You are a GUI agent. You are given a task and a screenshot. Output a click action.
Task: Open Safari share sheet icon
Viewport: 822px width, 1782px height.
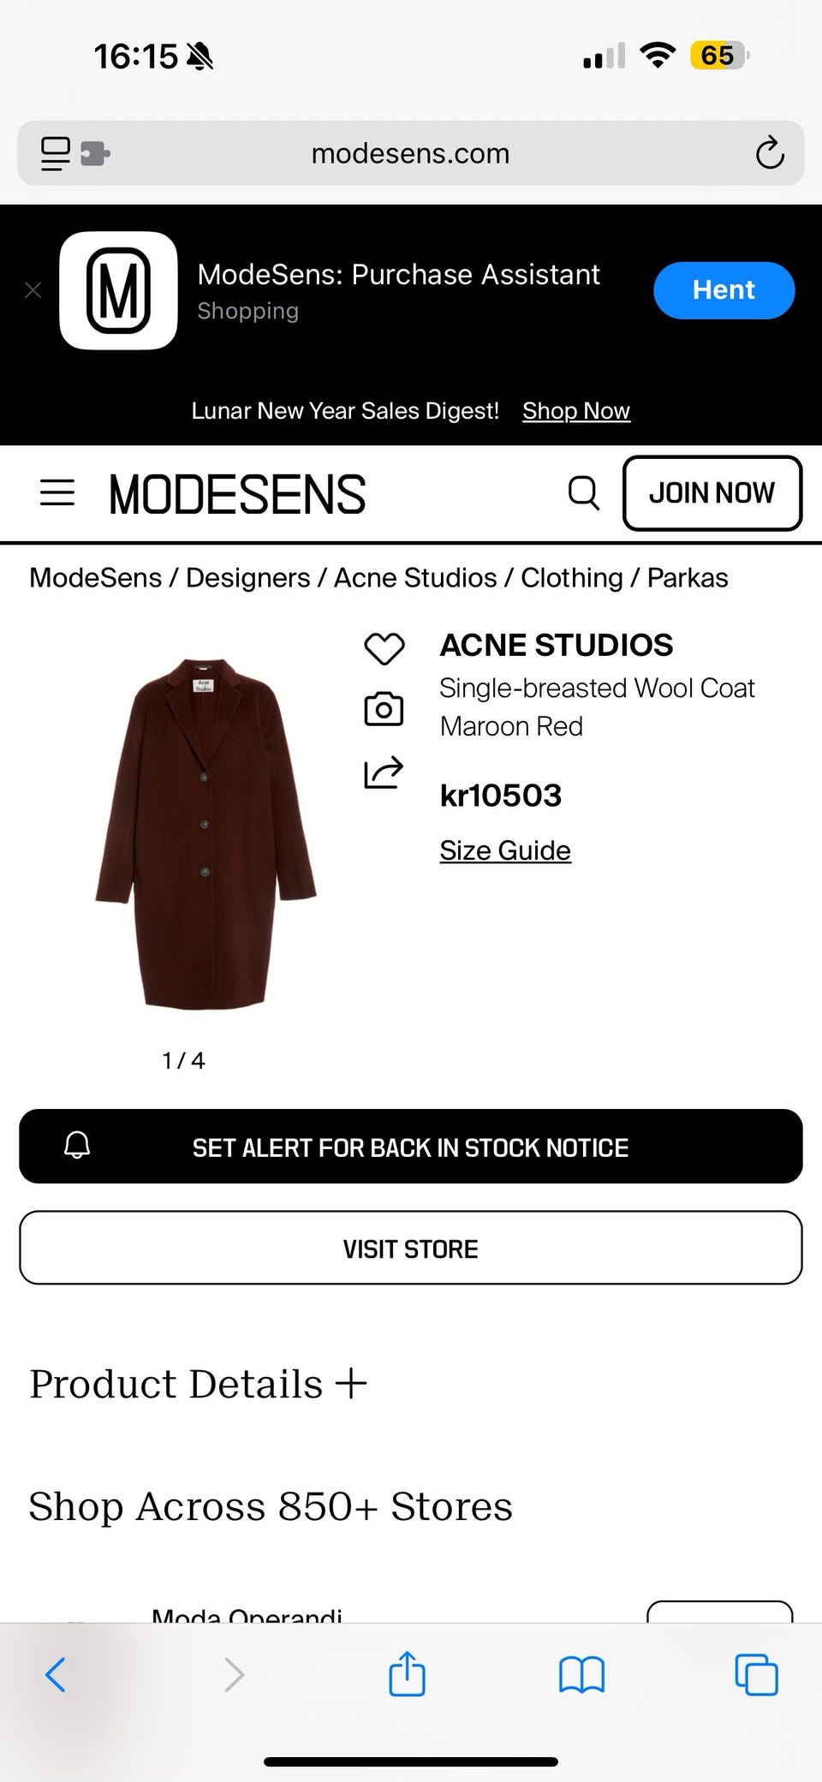pyautogui.click(x=407, y=1673)
